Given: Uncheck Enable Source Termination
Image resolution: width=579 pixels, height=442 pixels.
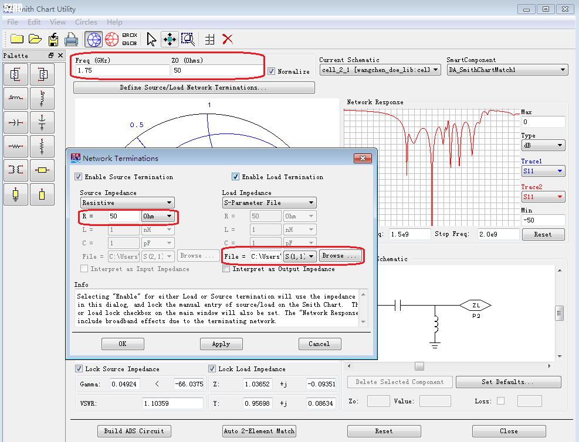Looking at the screenshot, I should 78,177.
